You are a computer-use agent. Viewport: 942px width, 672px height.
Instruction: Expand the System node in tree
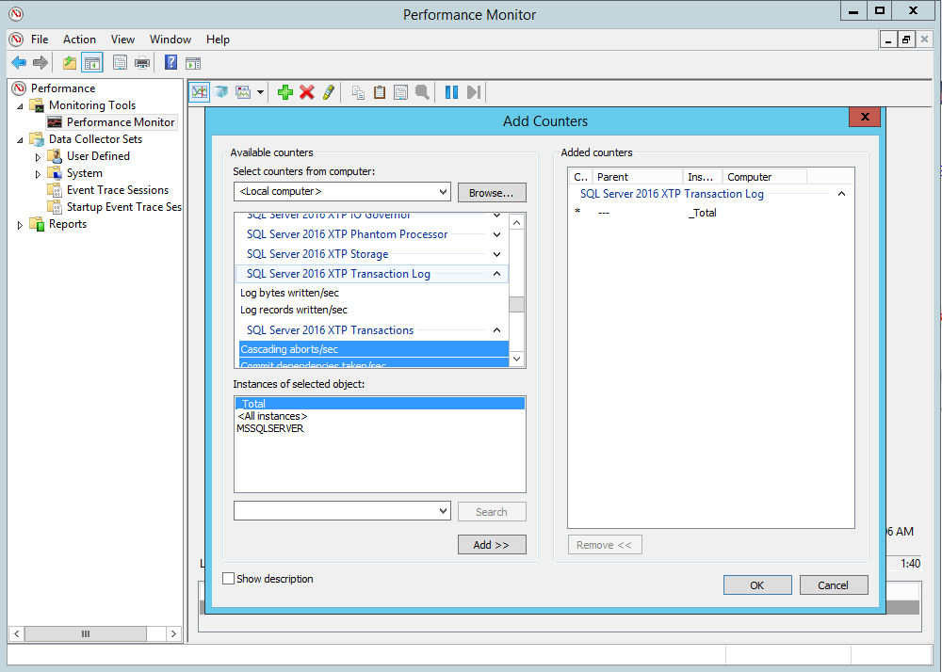[x=39, y=173]
